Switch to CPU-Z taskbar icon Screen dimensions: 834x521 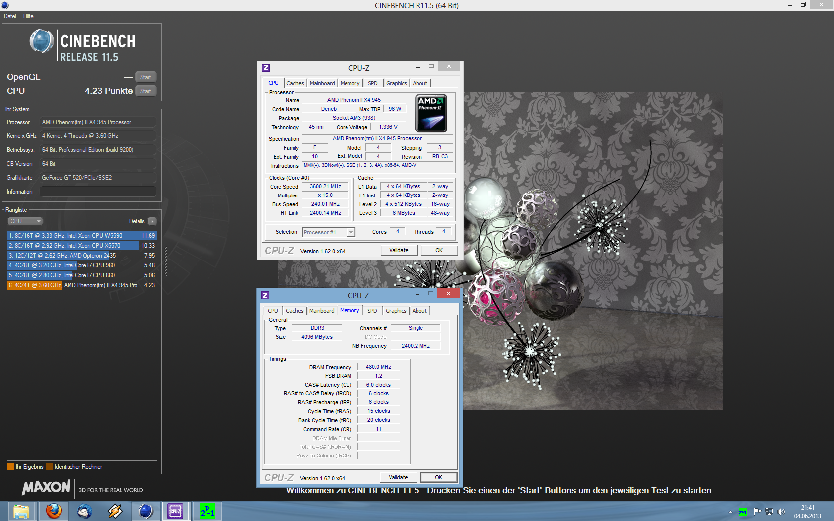click(x=175, y=511)
